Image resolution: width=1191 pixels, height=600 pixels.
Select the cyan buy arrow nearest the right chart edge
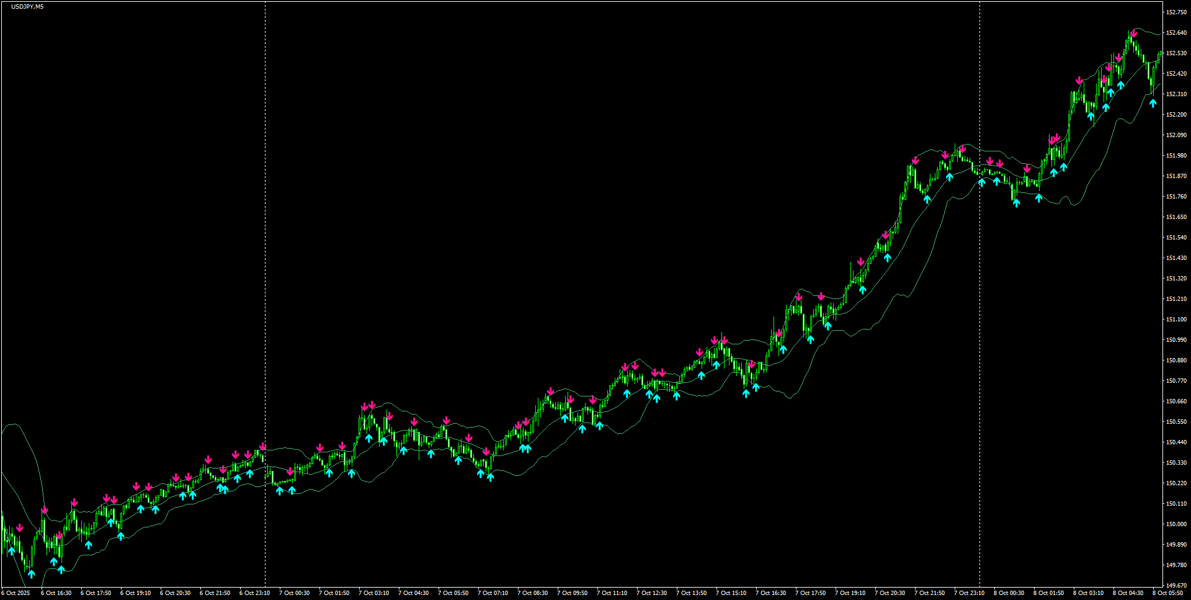click(x=1153, y=103)
